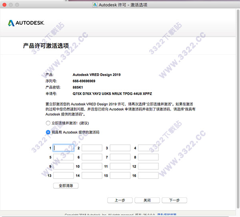The width and height of the screenshot is (240, 217).
Task: Click the product key 885K1
Action: click(78, 88)
